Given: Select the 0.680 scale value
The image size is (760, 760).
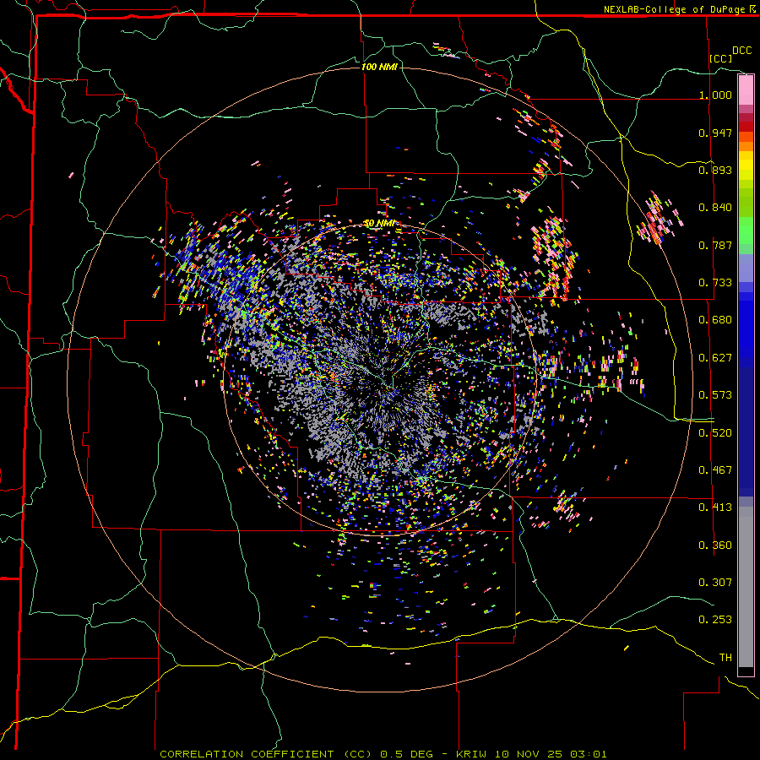Looking at the screenshot, I should point(715,320).
